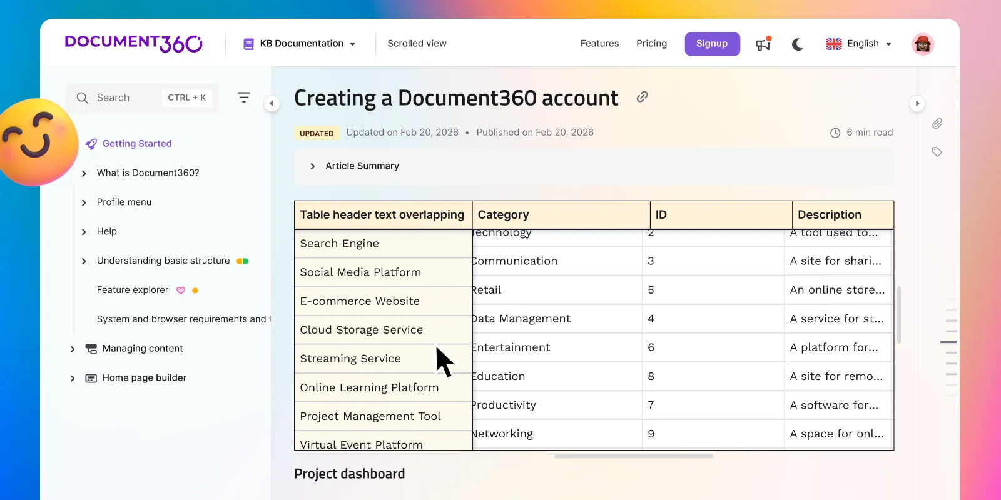The height and width of the screenshot is (500, 1001).
Task: Open the Features menu item
Action: coord(599,44)
